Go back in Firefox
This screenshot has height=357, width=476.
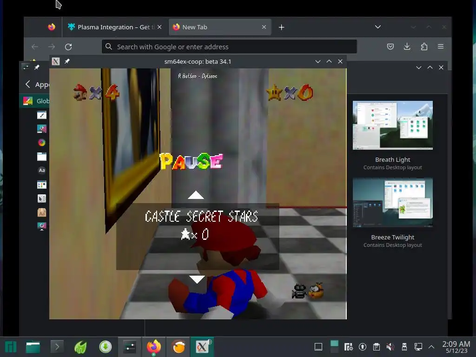coord(34,47)
